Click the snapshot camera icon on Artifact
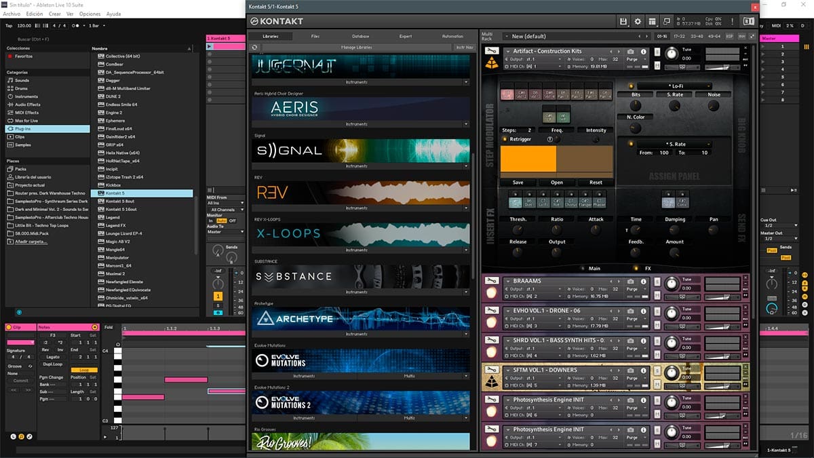This screenshot has height=458, width=814. [631, 52]
